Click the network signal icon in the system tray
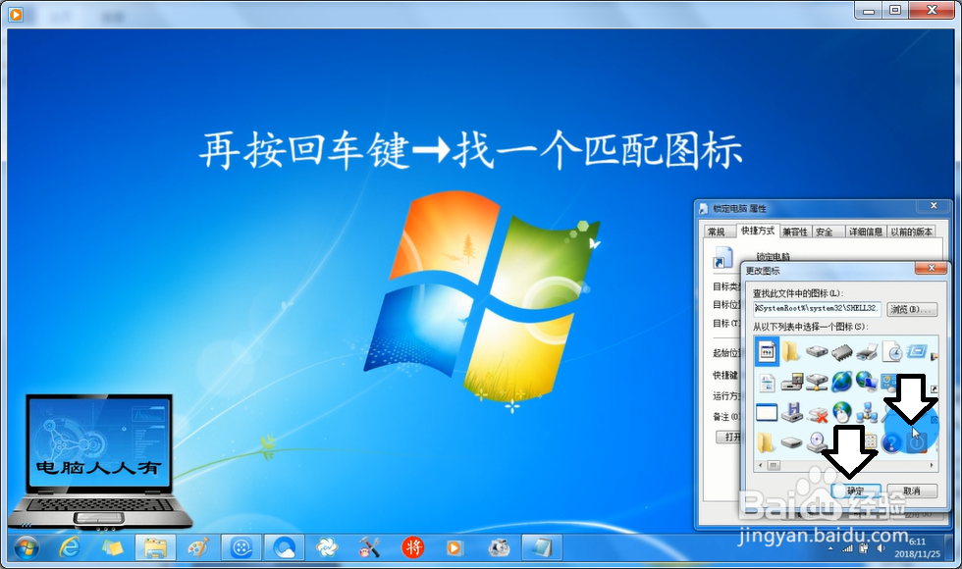Screen dimensions: 962x569 (847, 548)
